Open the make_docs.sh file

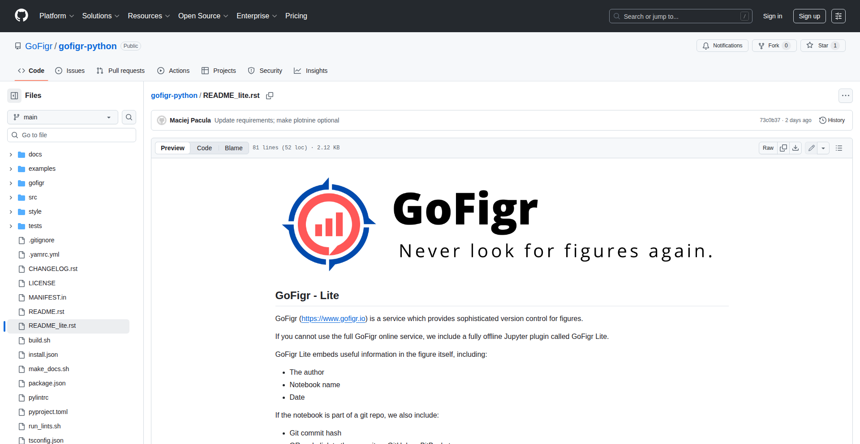[x=49, y=369]
